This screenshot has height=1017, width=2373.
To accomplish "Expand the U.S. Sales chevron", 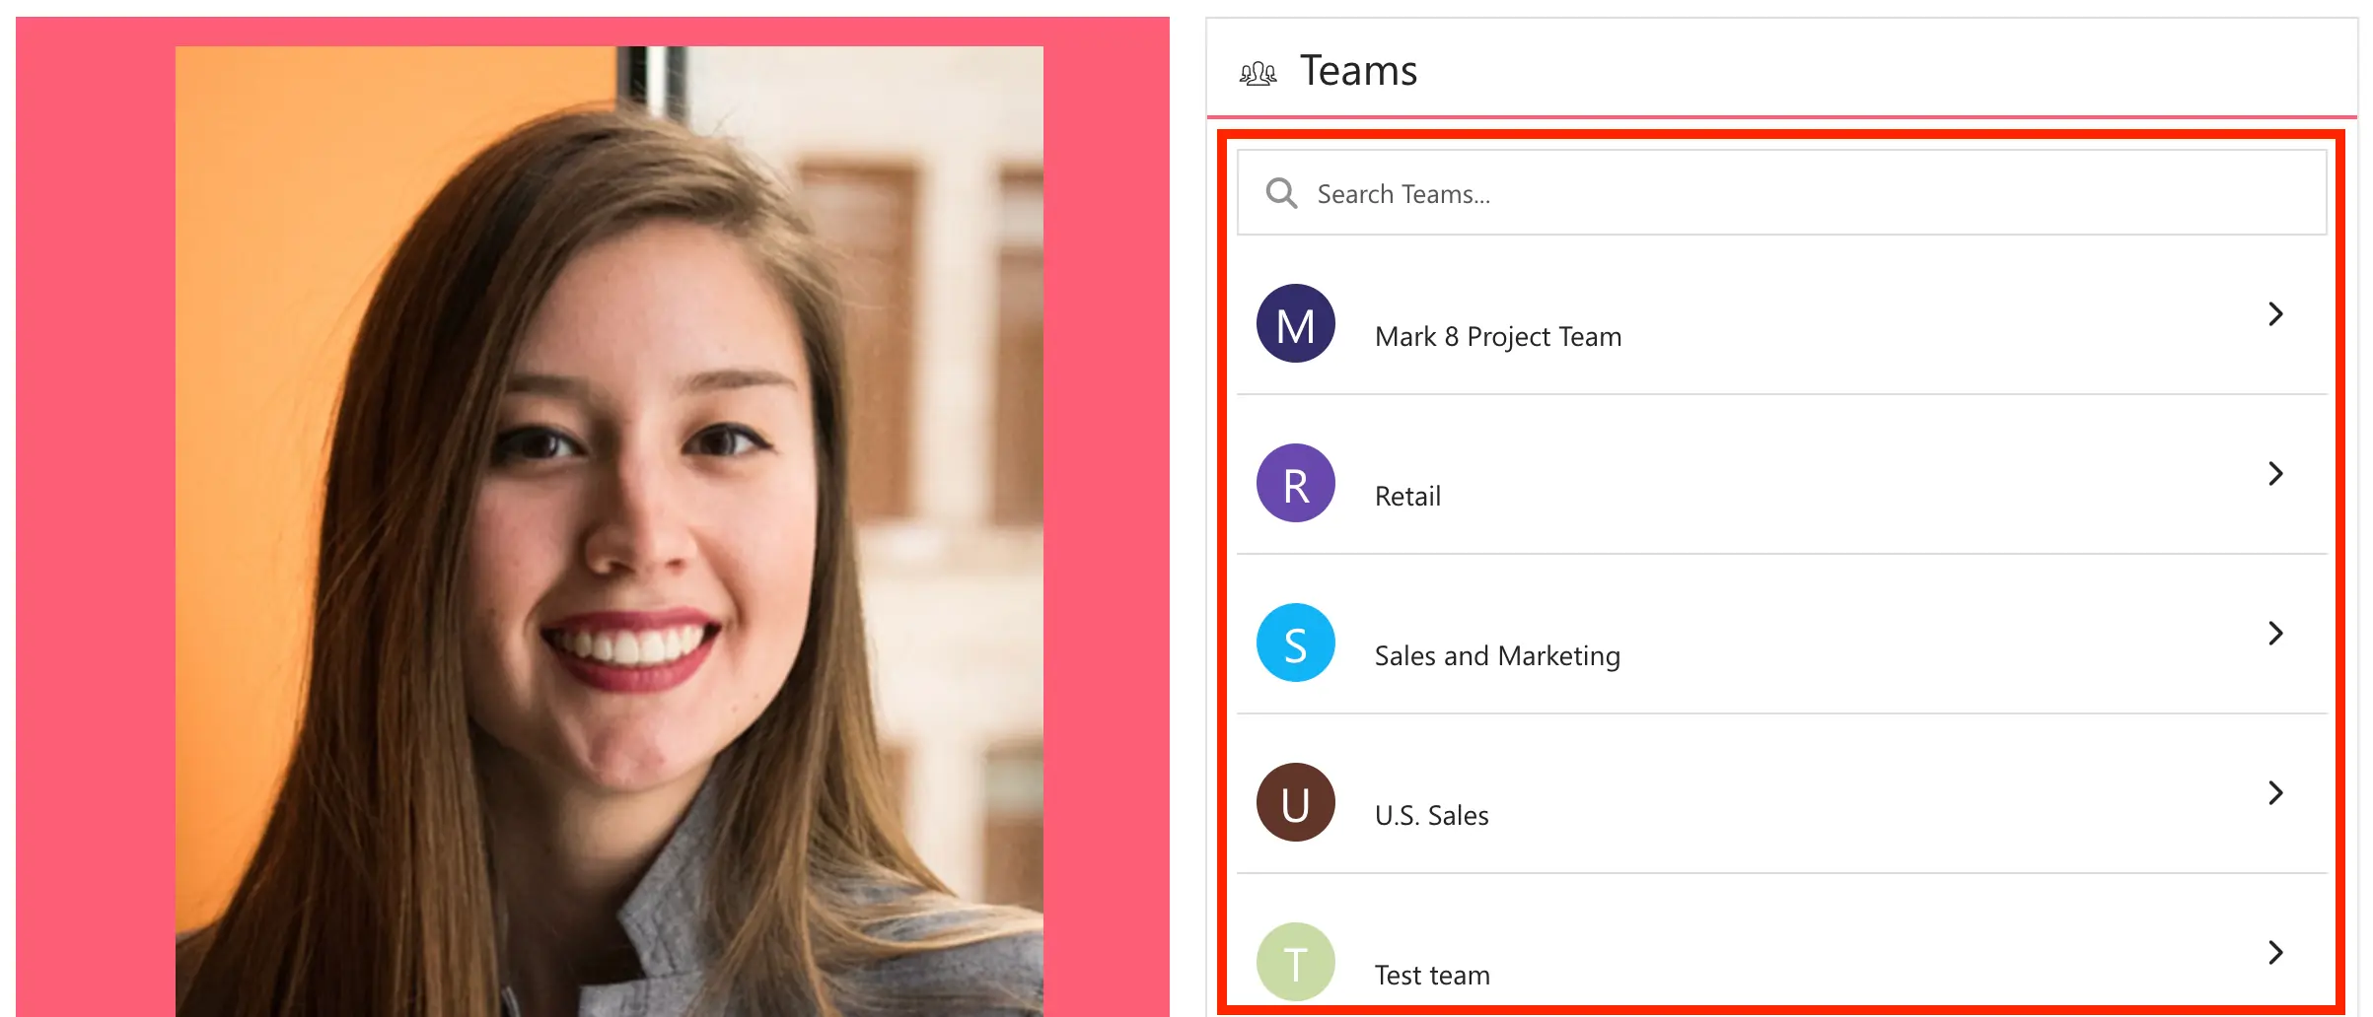I will (2275, 793).
